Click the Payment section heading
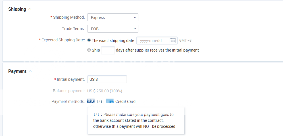 coord(17,71)
